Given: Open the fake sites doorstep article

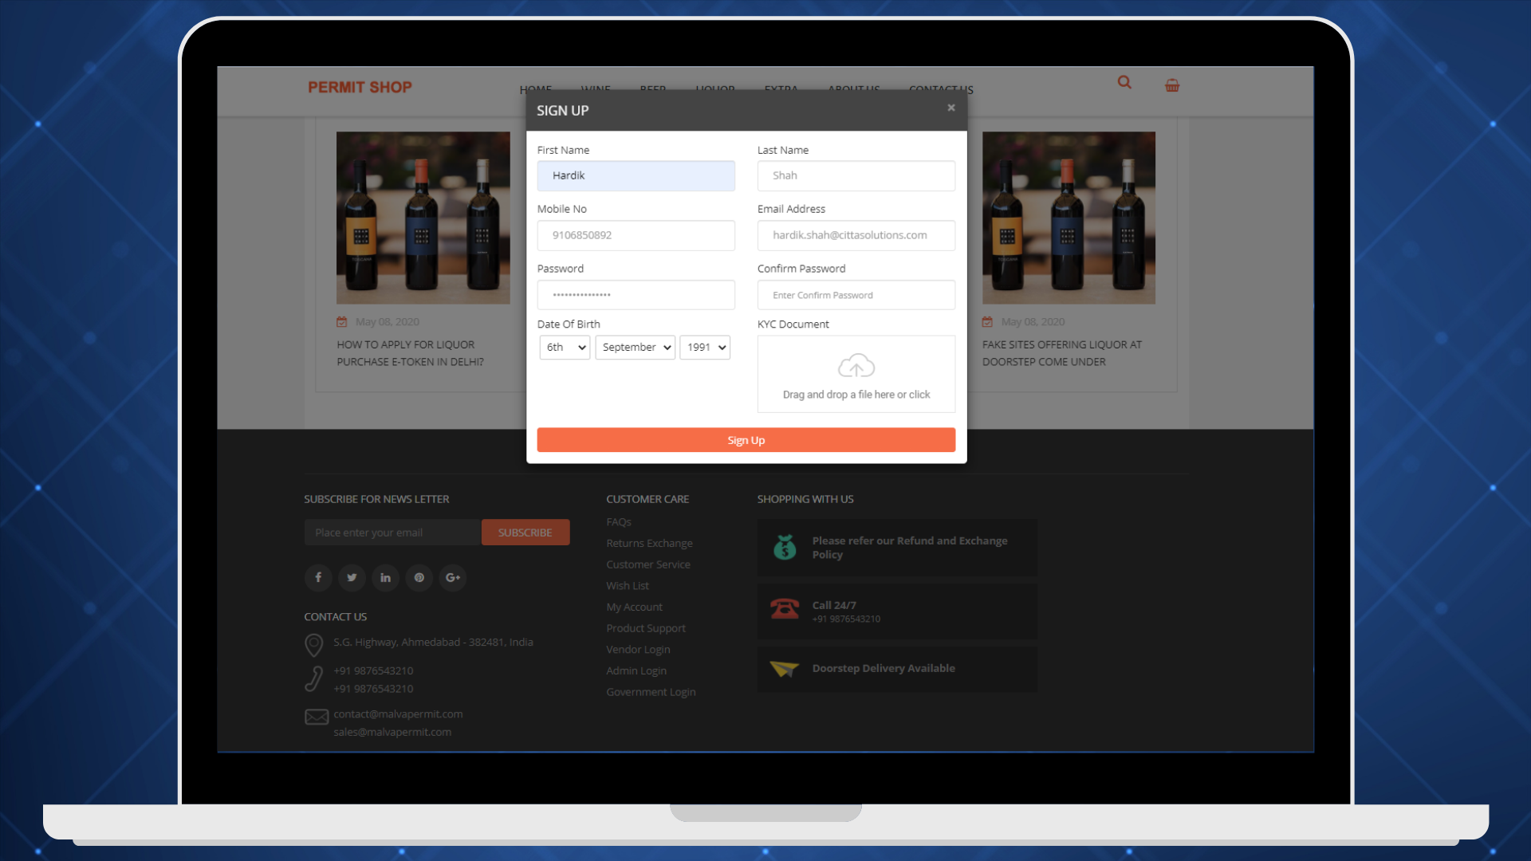Looking at the screenshot, I should point(1062,353).
